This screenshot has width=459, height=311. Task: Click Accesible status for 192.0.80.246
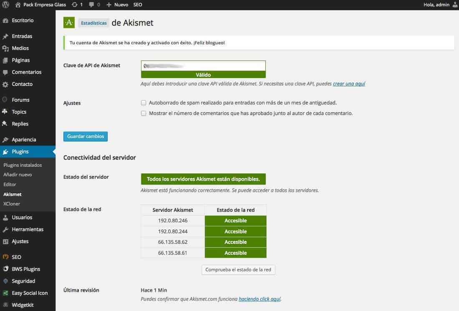[x=236, y=221]
